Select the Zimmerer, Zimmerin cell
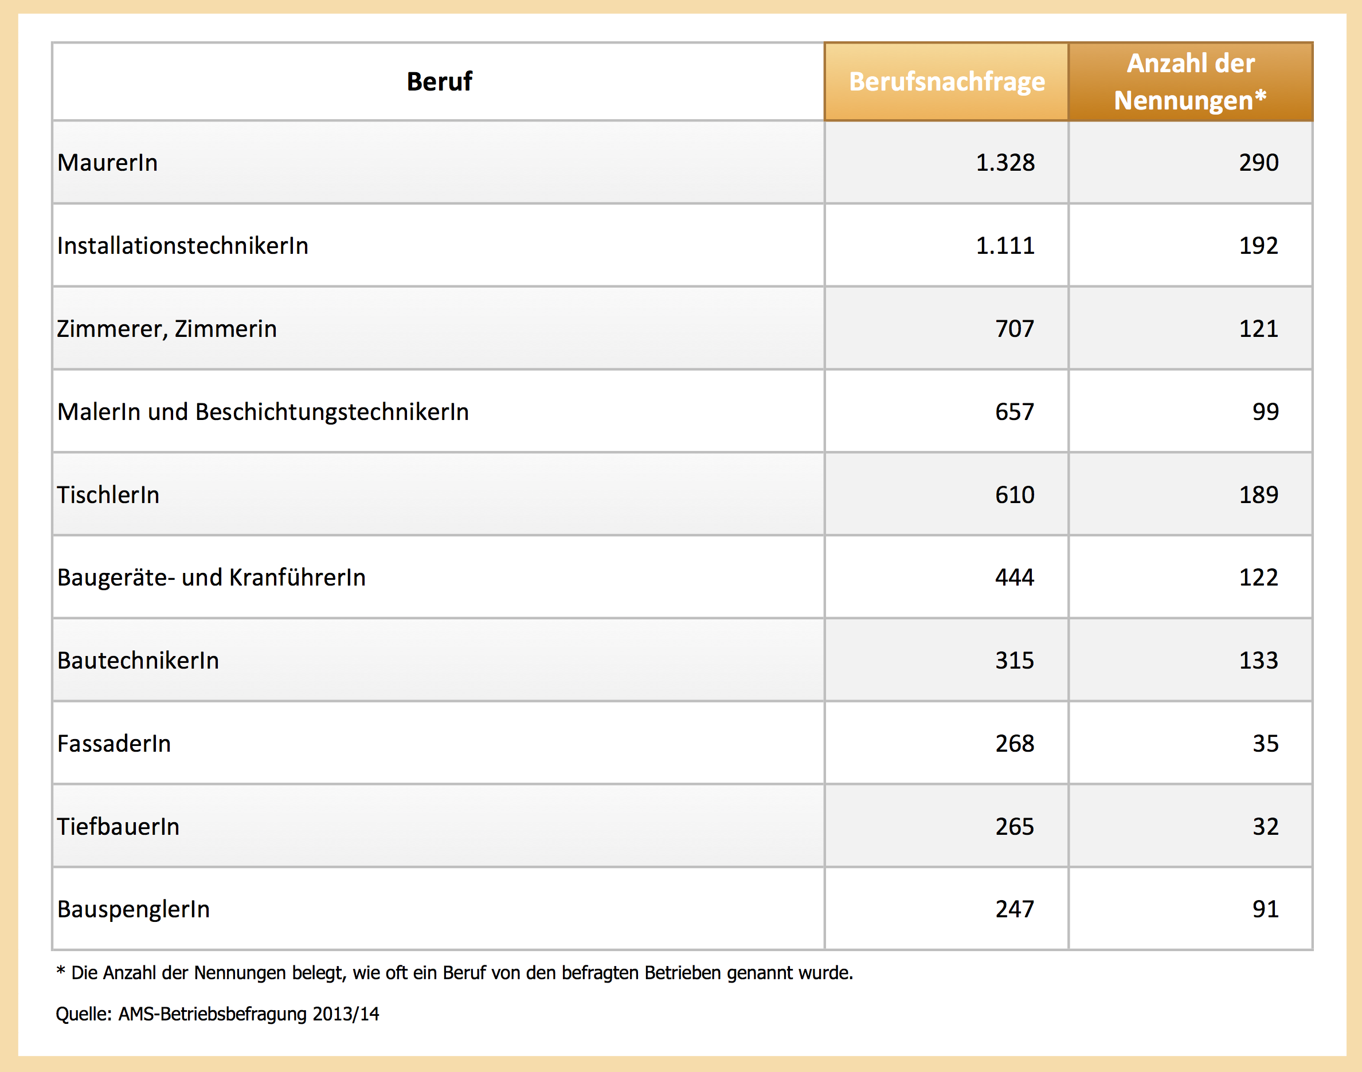This screenshot has width=1362, height=1072. pos(166,329)
